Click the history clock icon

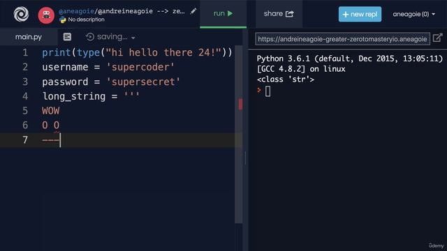coord(90,37)
